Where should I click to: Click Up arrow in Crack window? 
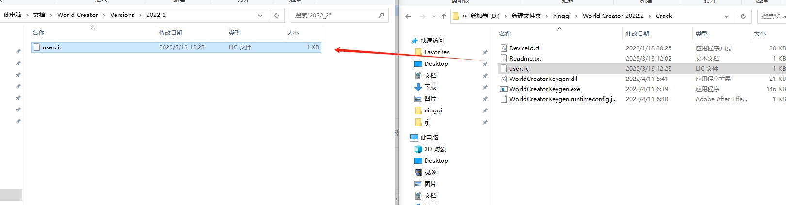click(x=444, y=16)
